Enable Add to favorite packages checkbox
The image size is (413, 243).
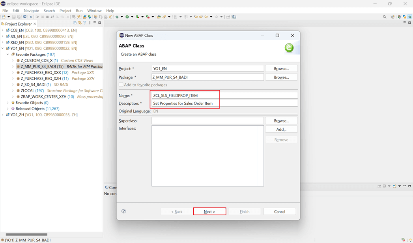coord(121,85)
